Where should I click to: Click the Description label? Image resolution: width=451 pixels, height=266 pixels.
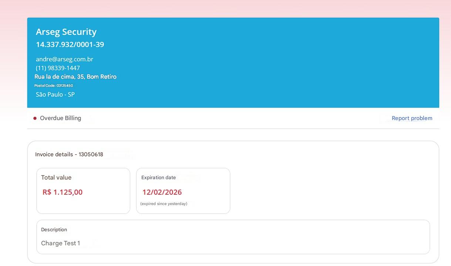point(54,230)
